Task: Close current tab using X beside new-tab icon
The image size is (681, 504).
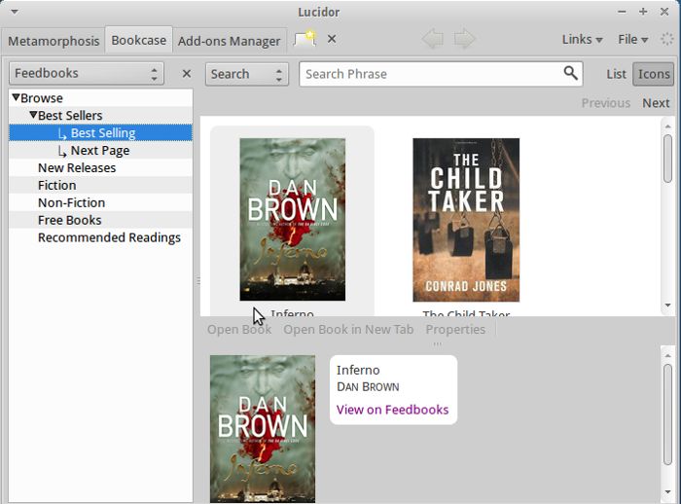Action: pyautogui.click(x=332, y=39)
